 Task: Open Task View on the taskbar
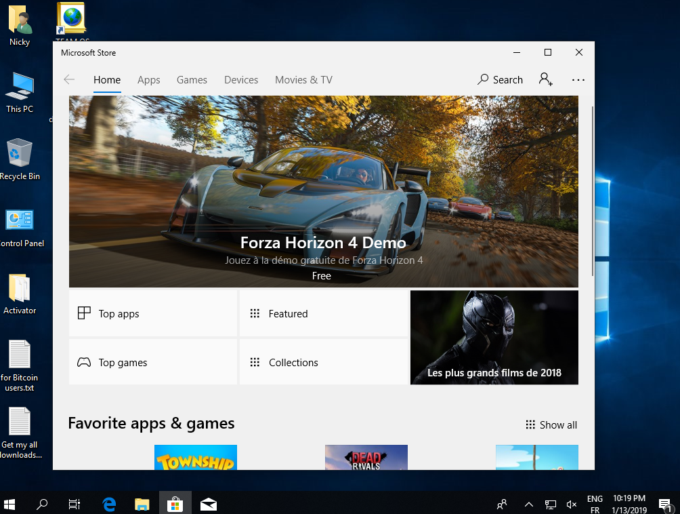click(75, 504)
